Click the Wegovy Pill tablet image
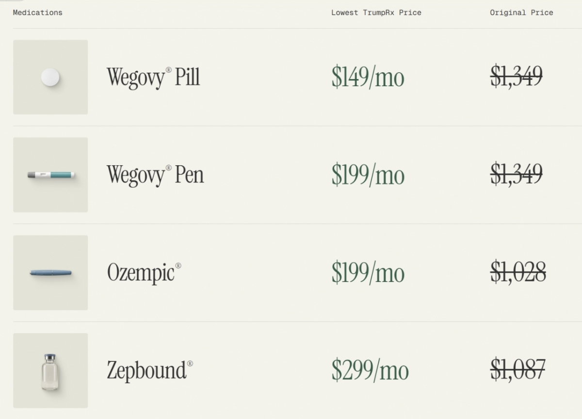Image resolution: width=582 pixels, height=419 pixels. (50, 77)
